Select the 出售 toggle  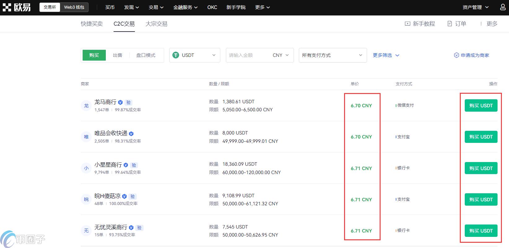(x=118, y=55)
